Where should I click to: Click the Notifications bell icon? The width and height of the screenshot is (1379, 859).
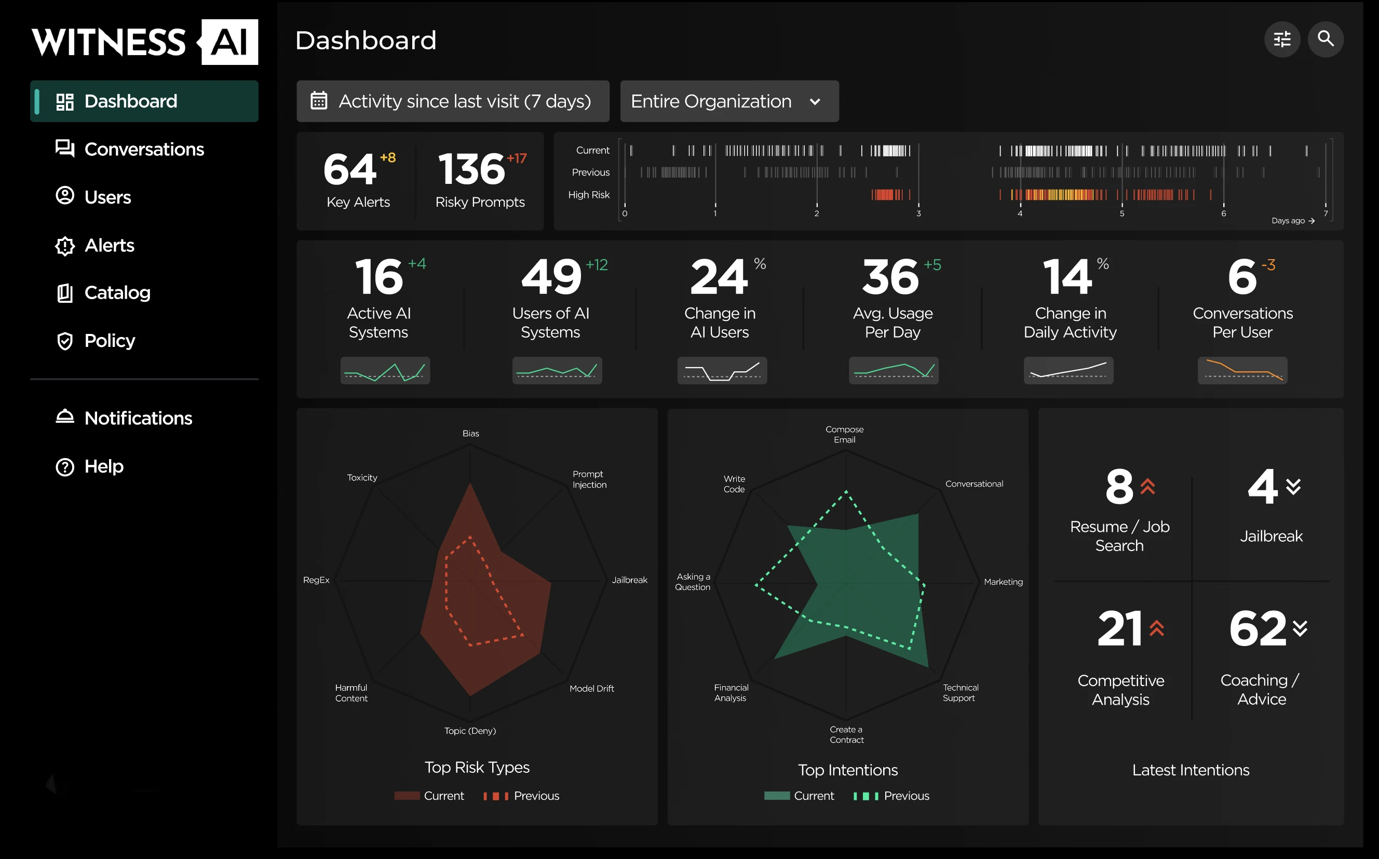pos(65,417)
